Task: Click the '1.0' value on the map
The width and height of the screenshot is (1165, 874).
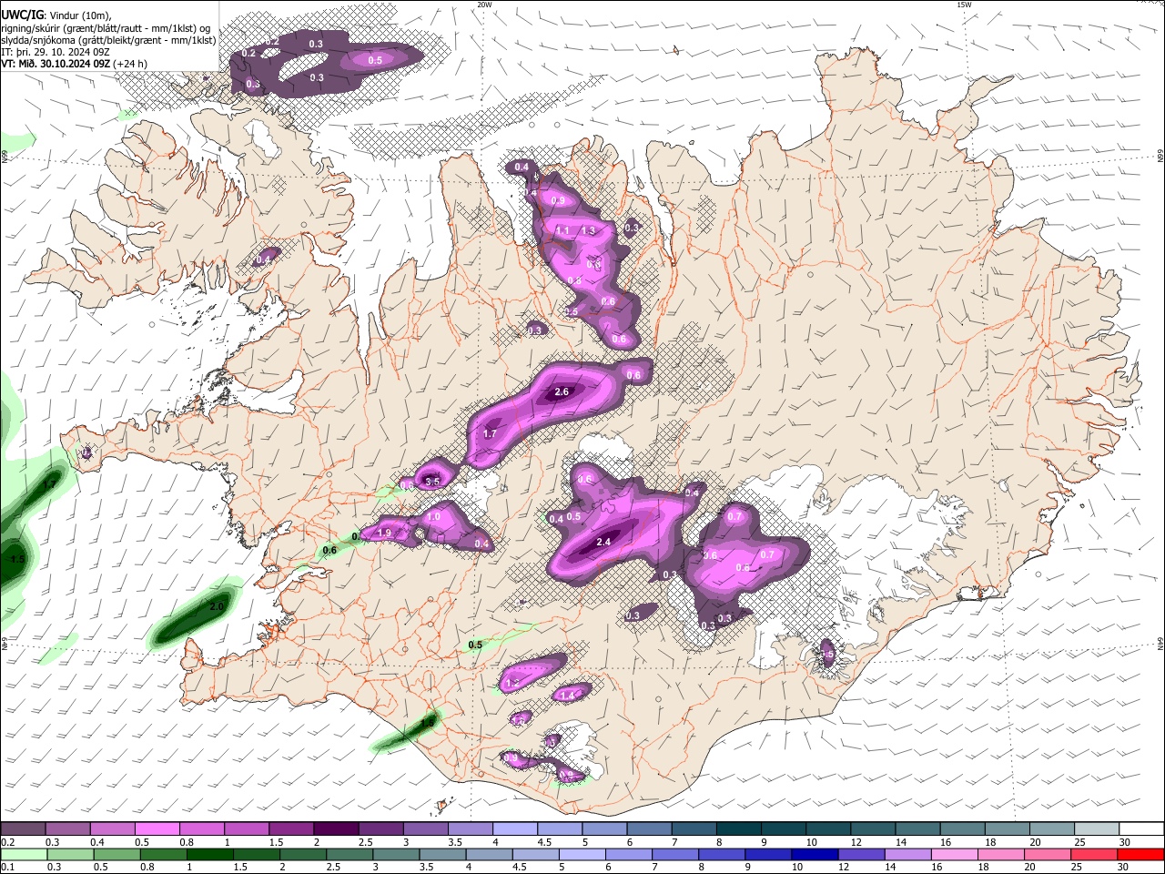Action: tap(433, 516)
